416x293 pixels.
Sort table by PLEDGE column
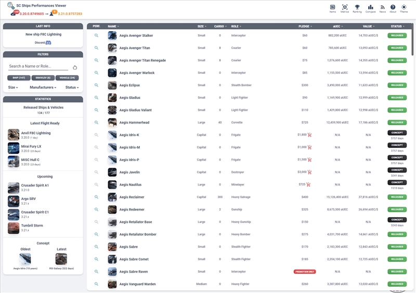click(305, 26)
